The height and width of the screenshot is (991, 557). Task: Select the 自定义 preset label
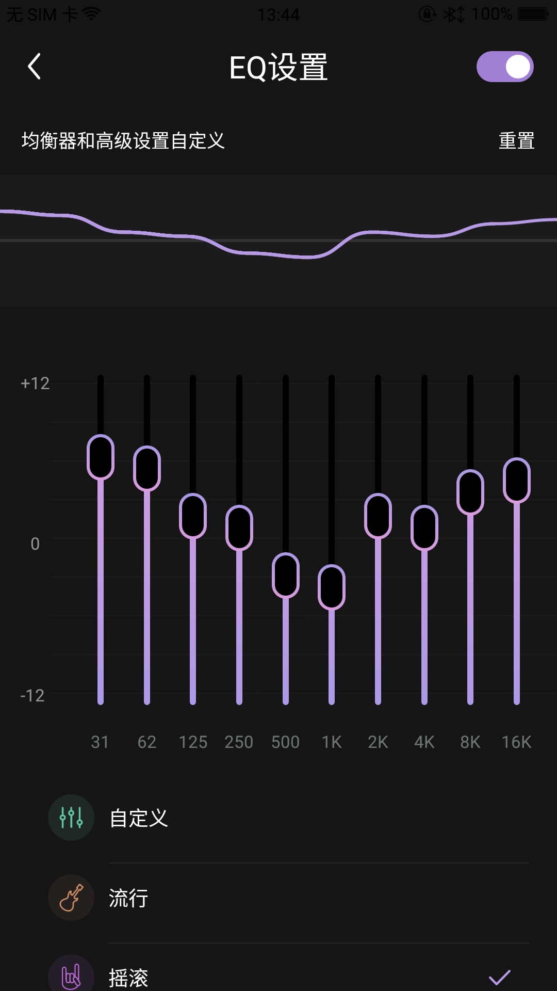[139, 818]
